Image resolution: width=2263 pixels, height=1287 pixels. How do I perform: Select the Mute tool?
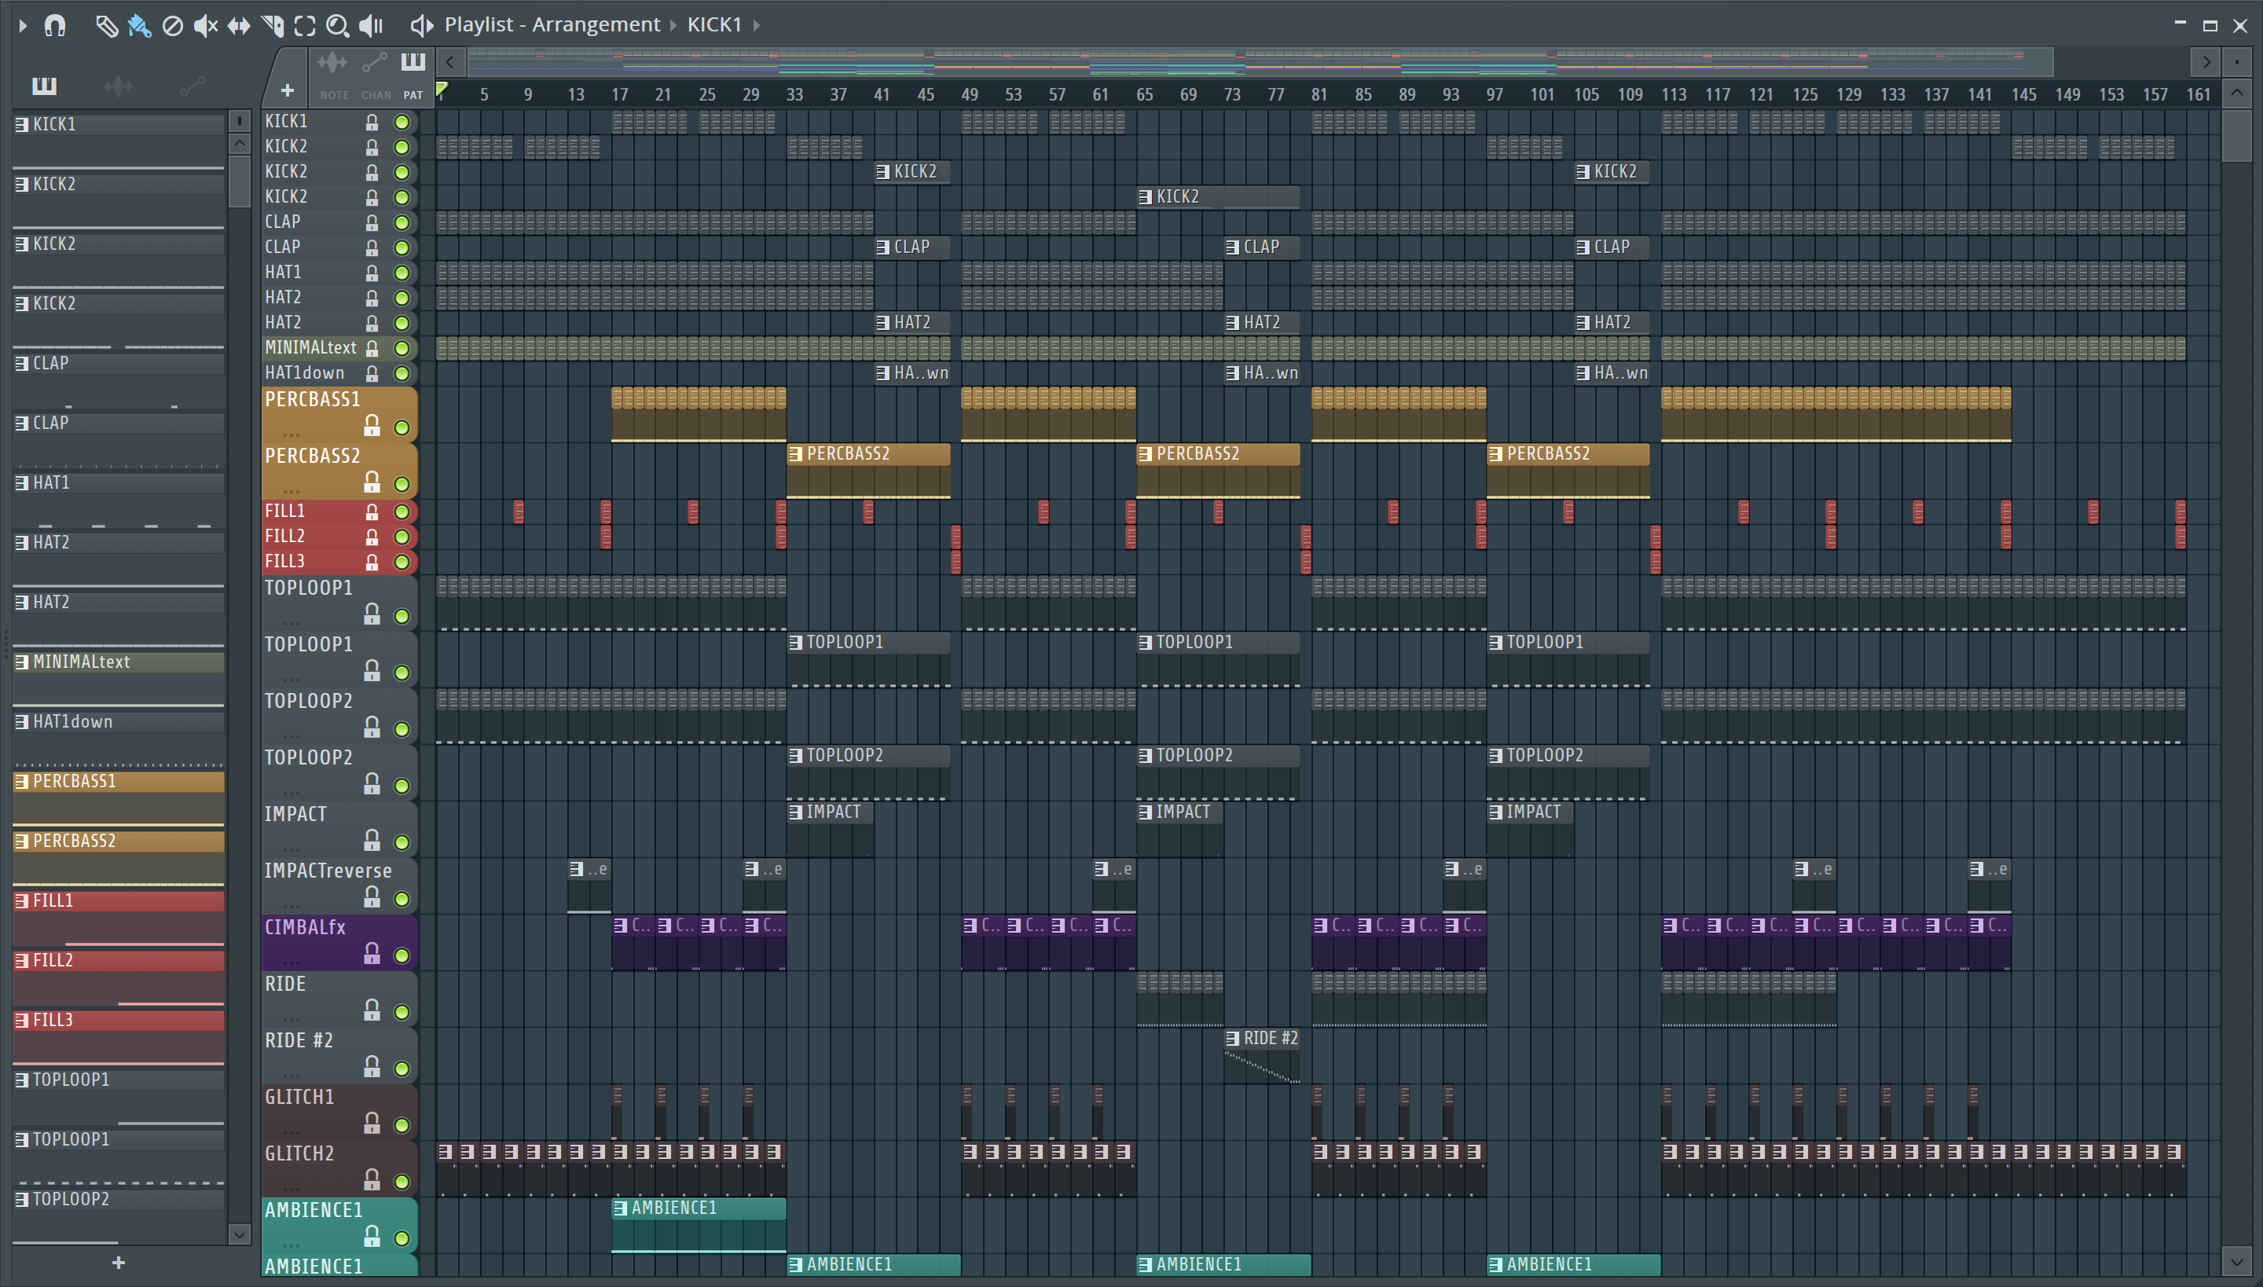pos(205,26)
